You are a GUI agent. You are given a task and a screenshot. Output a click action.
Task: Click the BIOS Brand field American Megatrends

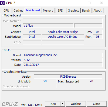pos(63,55)
